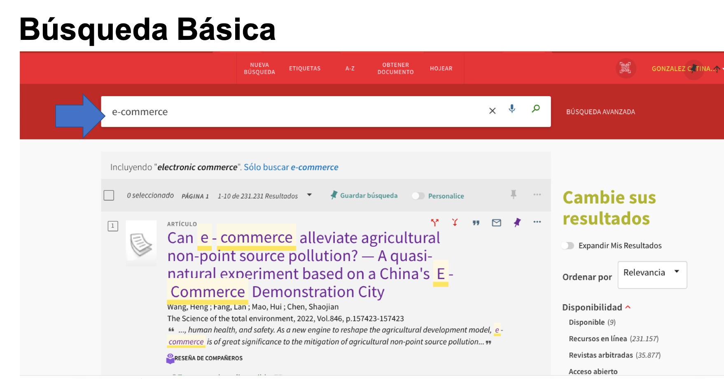Click inside the e-commerce search field
Image resolution: width=724 pixels, height=379 pixels.
288,112
